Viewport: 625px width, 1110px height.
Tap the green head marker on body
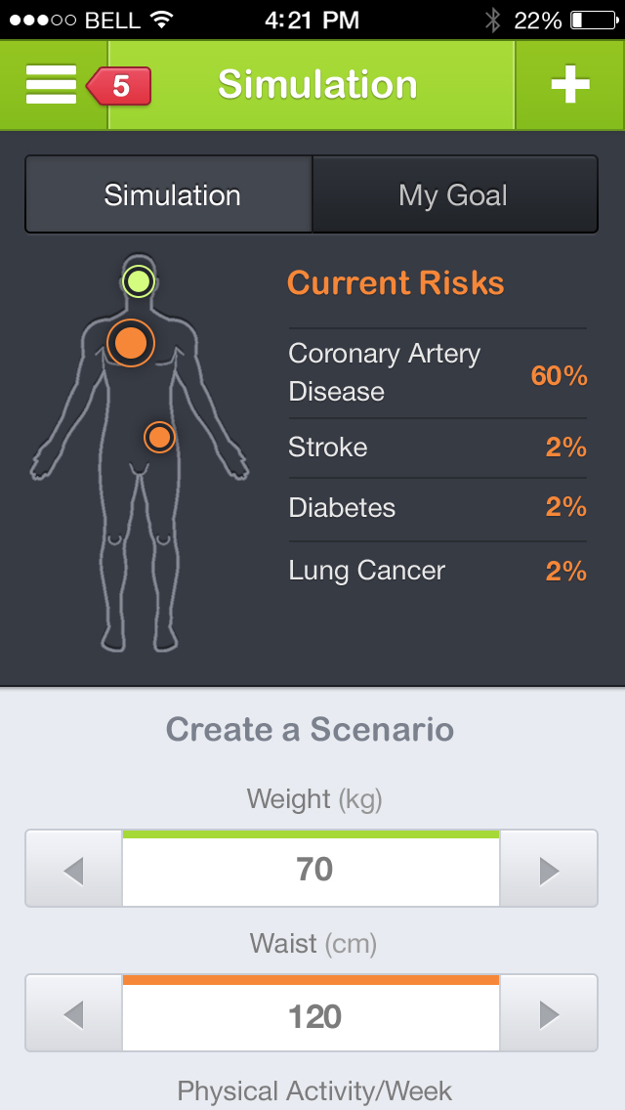[x=139, y=282]
